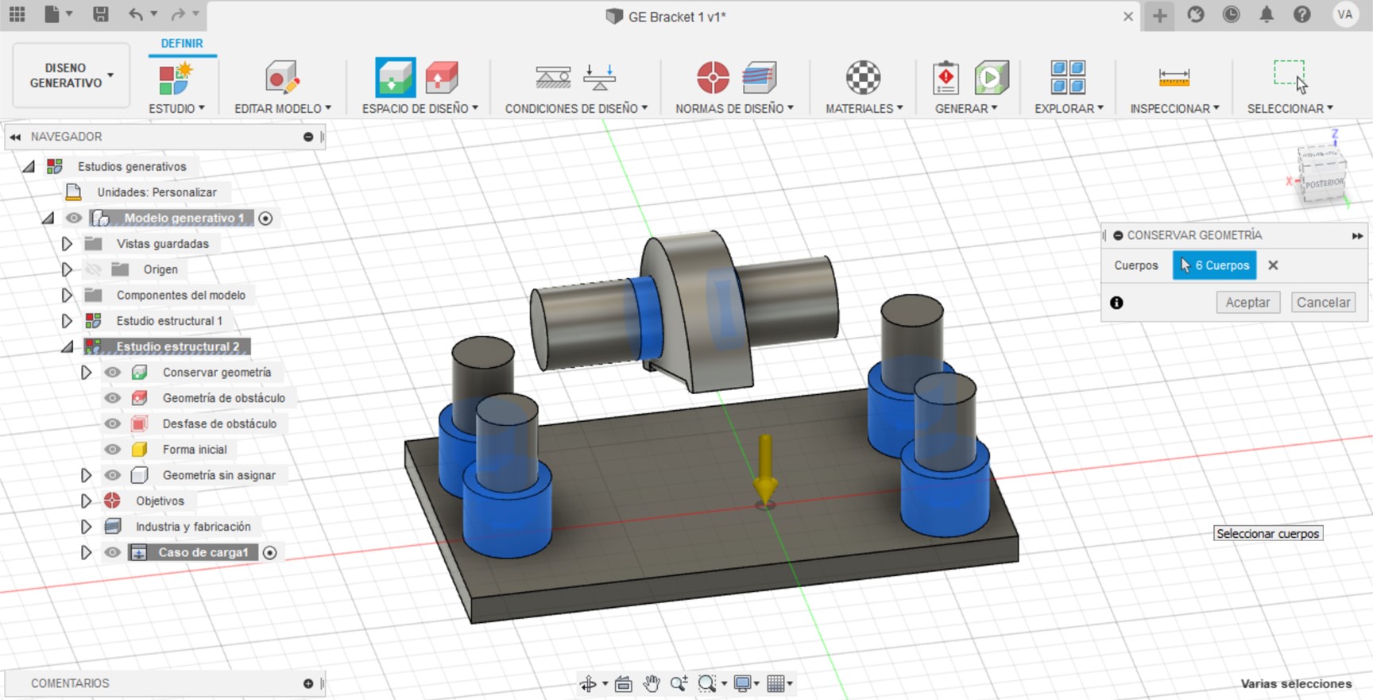1373x700 pixels.
Task: Click the Undo arrow
Action: click(136, 14)
